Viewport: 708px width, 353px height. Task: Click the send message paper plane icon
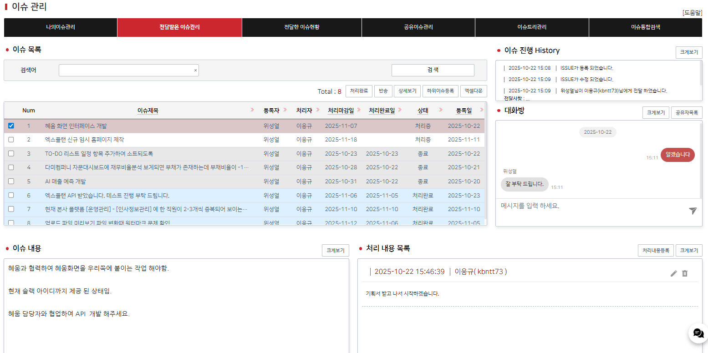pyautogui.click(x=693, y=211)
